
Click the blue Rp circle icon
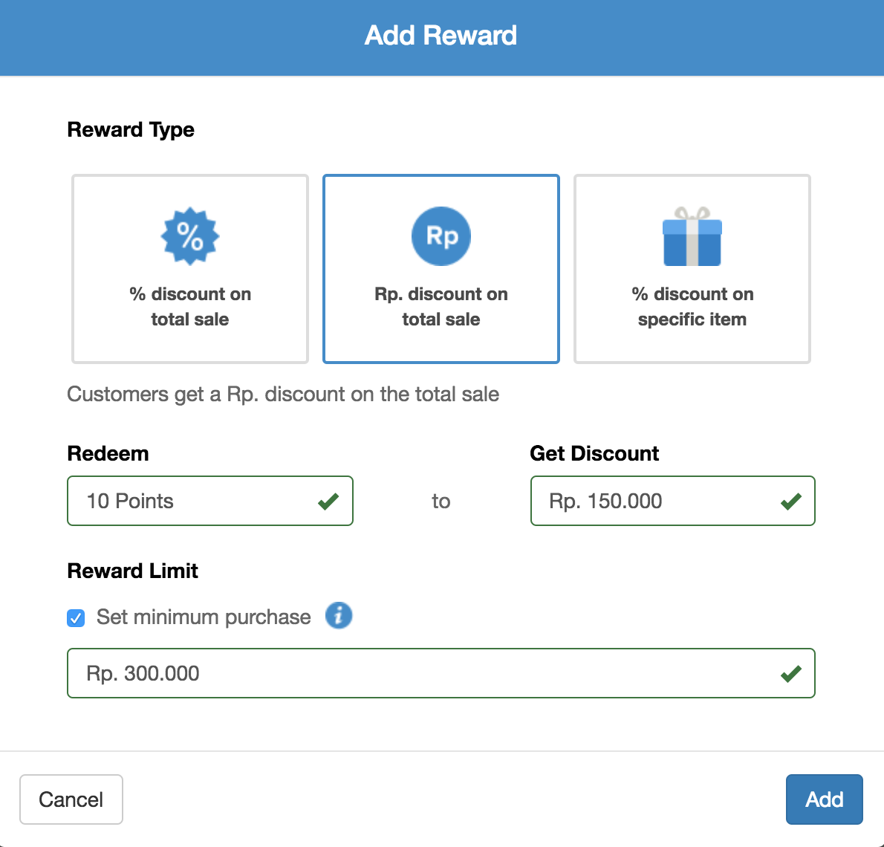click(x=441, y=236)
